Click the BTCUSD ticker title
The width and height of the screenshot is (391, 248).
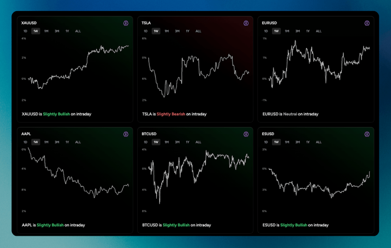pos(149,134)
